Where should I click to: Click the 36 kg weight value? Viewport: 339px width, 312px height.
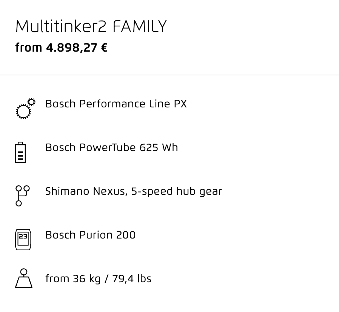click(87, 279)
